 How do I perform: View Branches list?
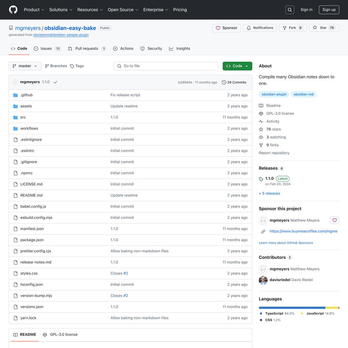coord(56,66)
